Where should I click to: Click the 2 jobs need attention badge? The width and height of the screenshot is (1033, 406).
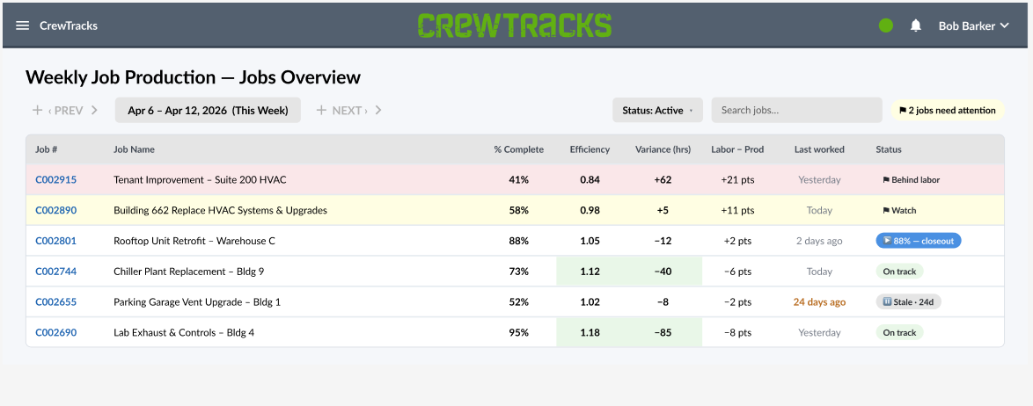948,110
